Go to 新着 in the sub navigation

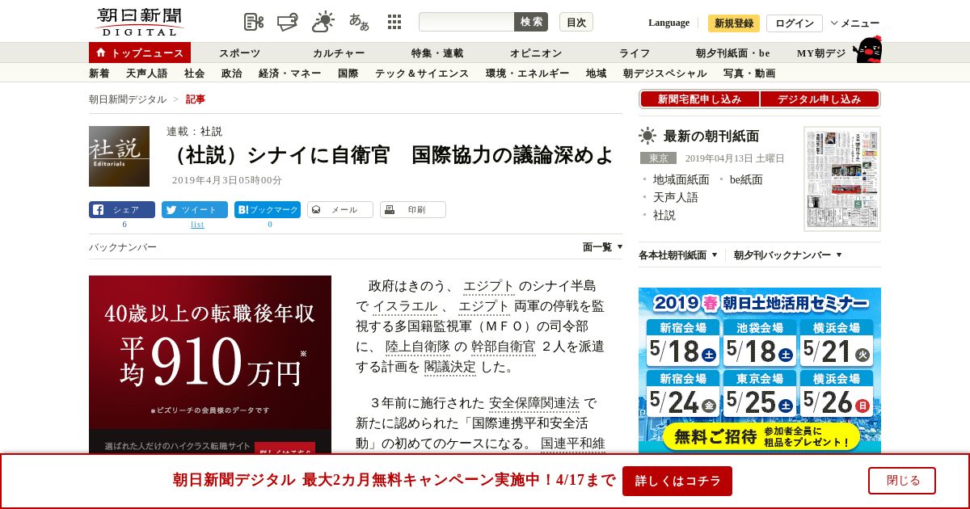click(99, 74)
